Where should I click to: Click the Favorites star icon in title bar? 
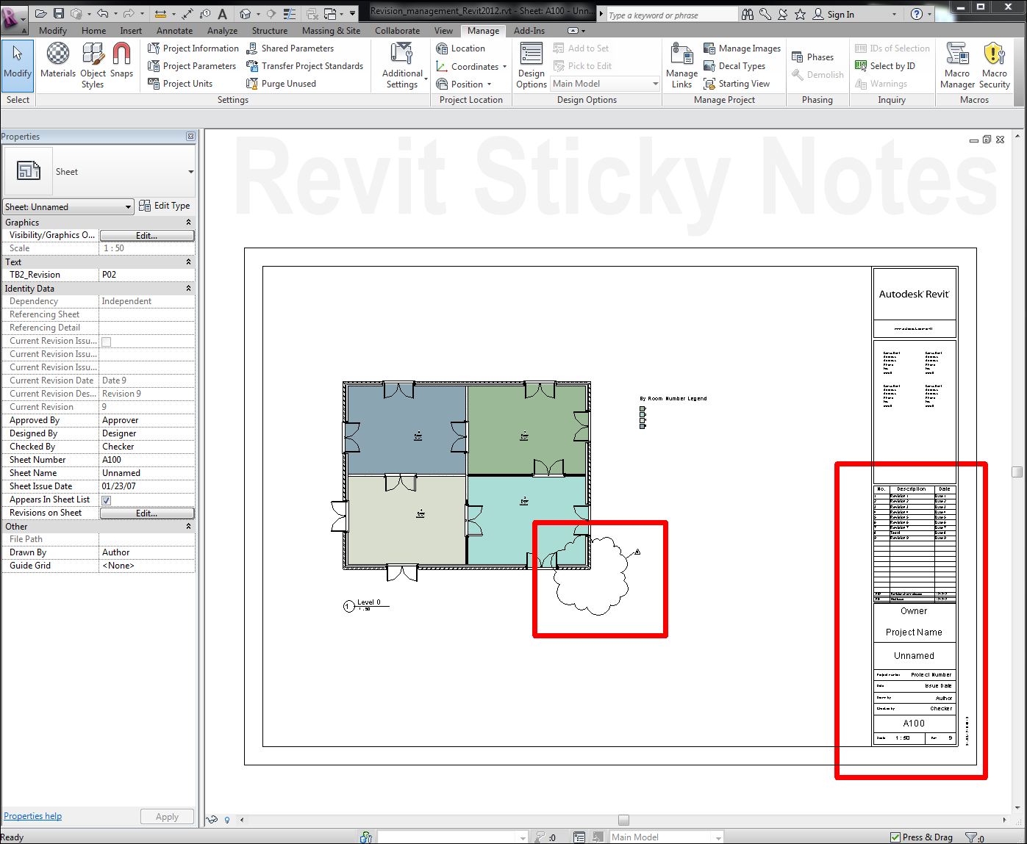click(x=801, y=14)
